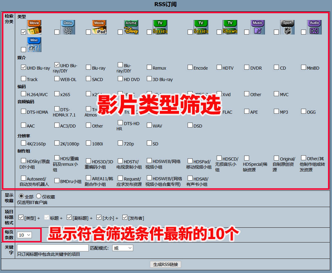Uncheck the [副标题] title format box
This screenshot has width=332, height=273.
tap(69, 217)
